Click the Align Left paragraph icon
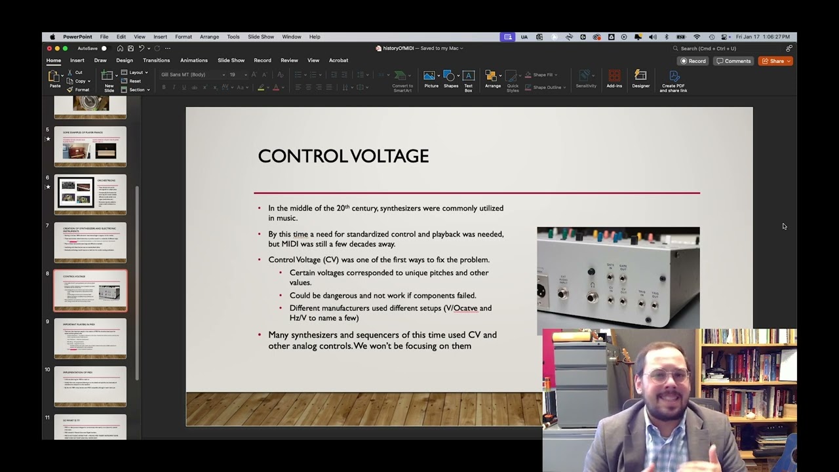 pyautogui.click(x=298, y=87)
